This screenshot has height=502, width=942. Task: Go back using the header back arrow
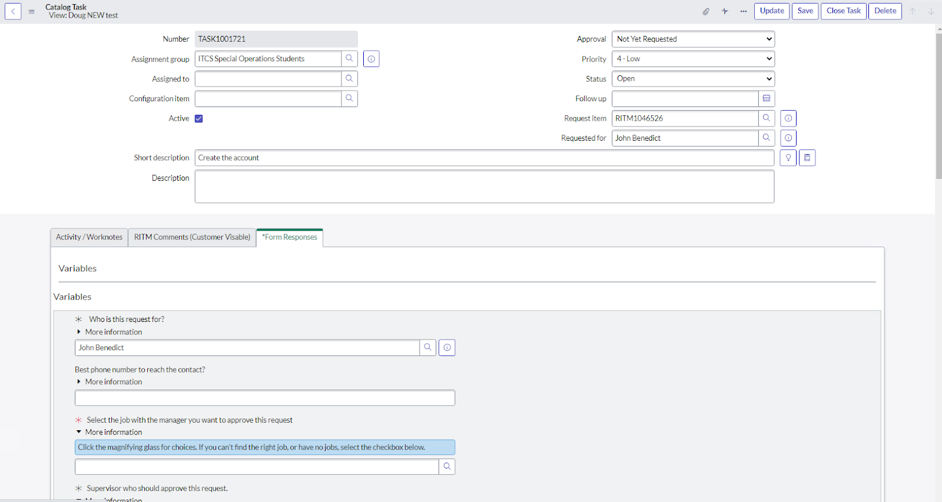point(13,11)
